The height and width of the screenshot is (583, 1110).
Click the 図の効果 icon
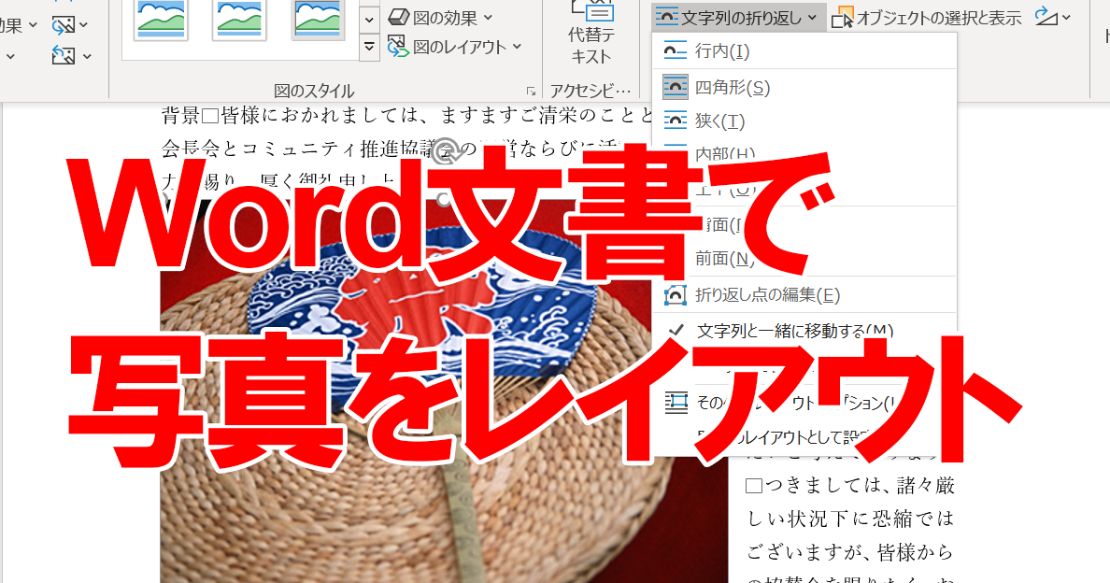[x=399, y=18]
